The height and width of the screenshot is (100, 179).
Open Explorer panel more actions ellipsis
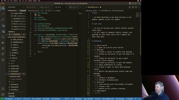[23, 7]
